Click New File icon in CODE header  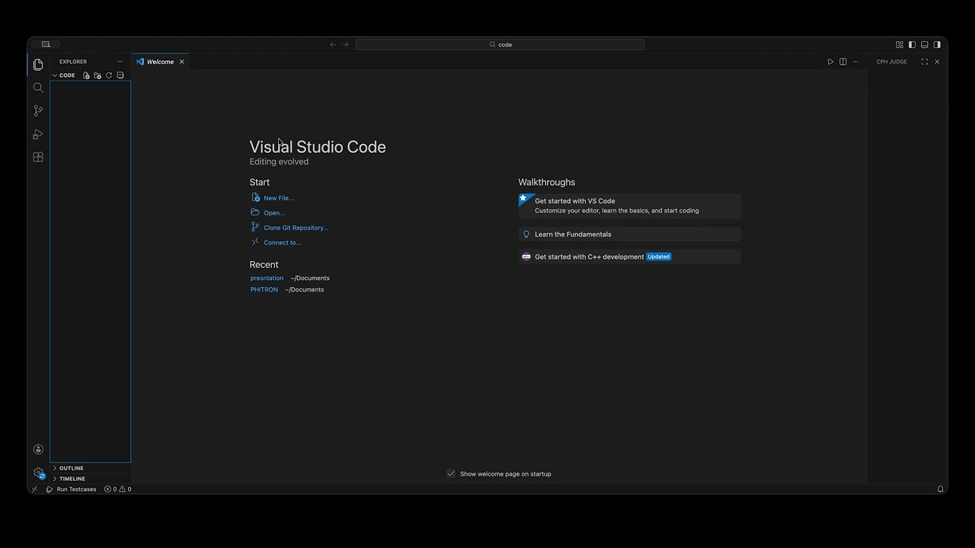click(x=86, y=75)
